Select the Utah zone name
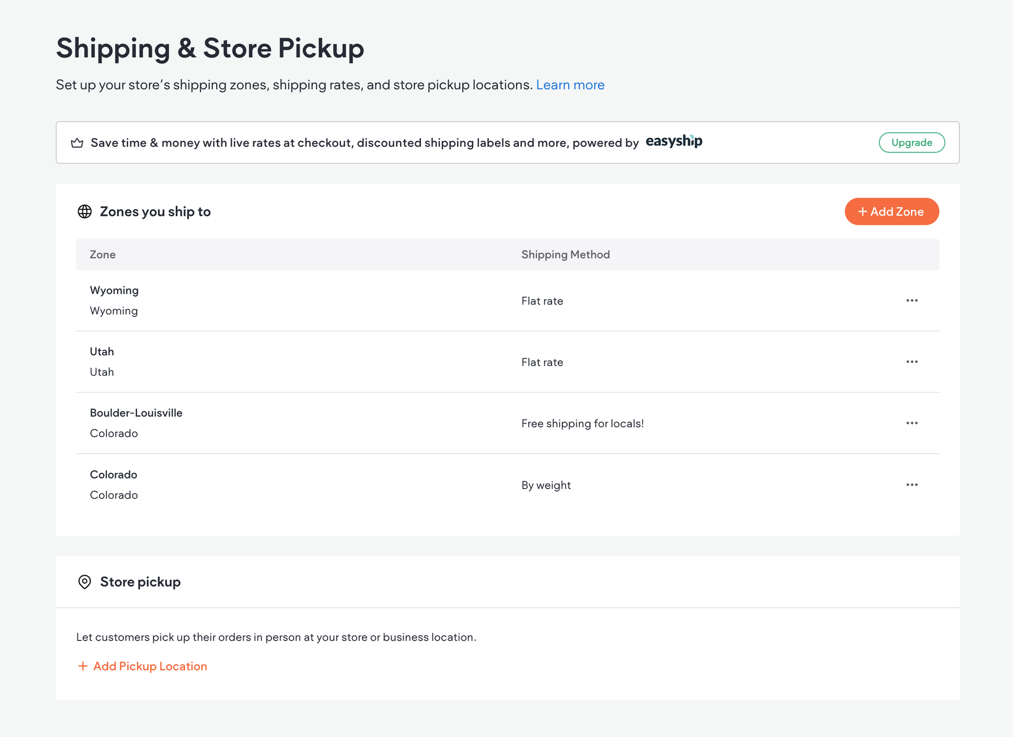The image size is (1013, 737). click(x=102, y=352)
